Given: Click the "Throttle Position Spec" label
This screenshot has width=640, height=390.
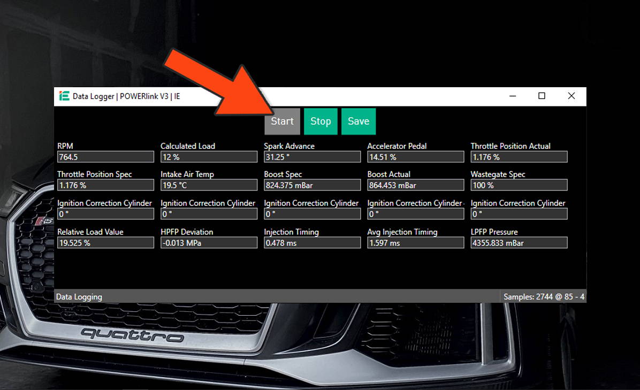Looking at the screenshot, I should click(95, 174).
